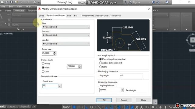Toggle the Ortho mode icon in status bar

coord(87,107)
